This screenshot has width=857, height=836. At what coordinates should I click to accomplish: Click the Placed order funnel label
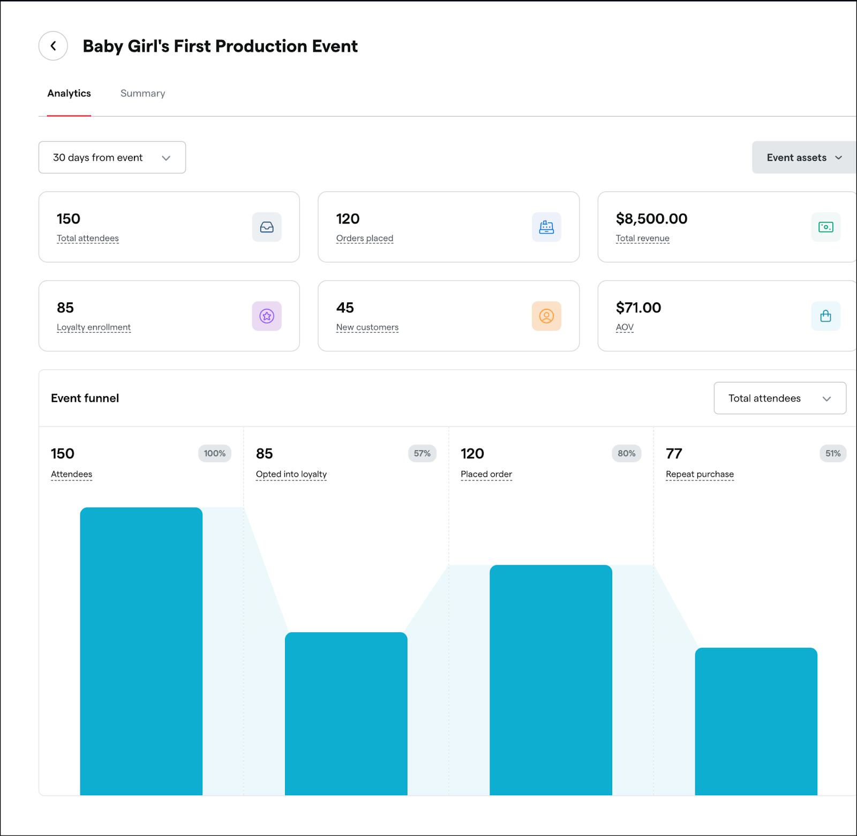point(486,474)
